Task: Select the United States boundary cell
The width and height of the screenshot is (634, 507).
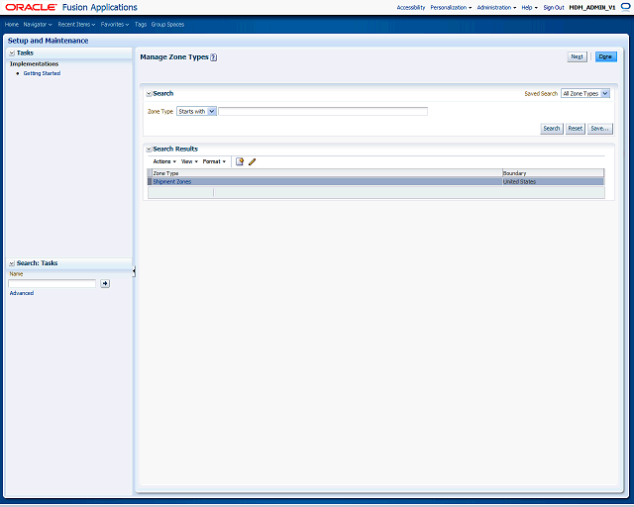Action: point(553,182)
